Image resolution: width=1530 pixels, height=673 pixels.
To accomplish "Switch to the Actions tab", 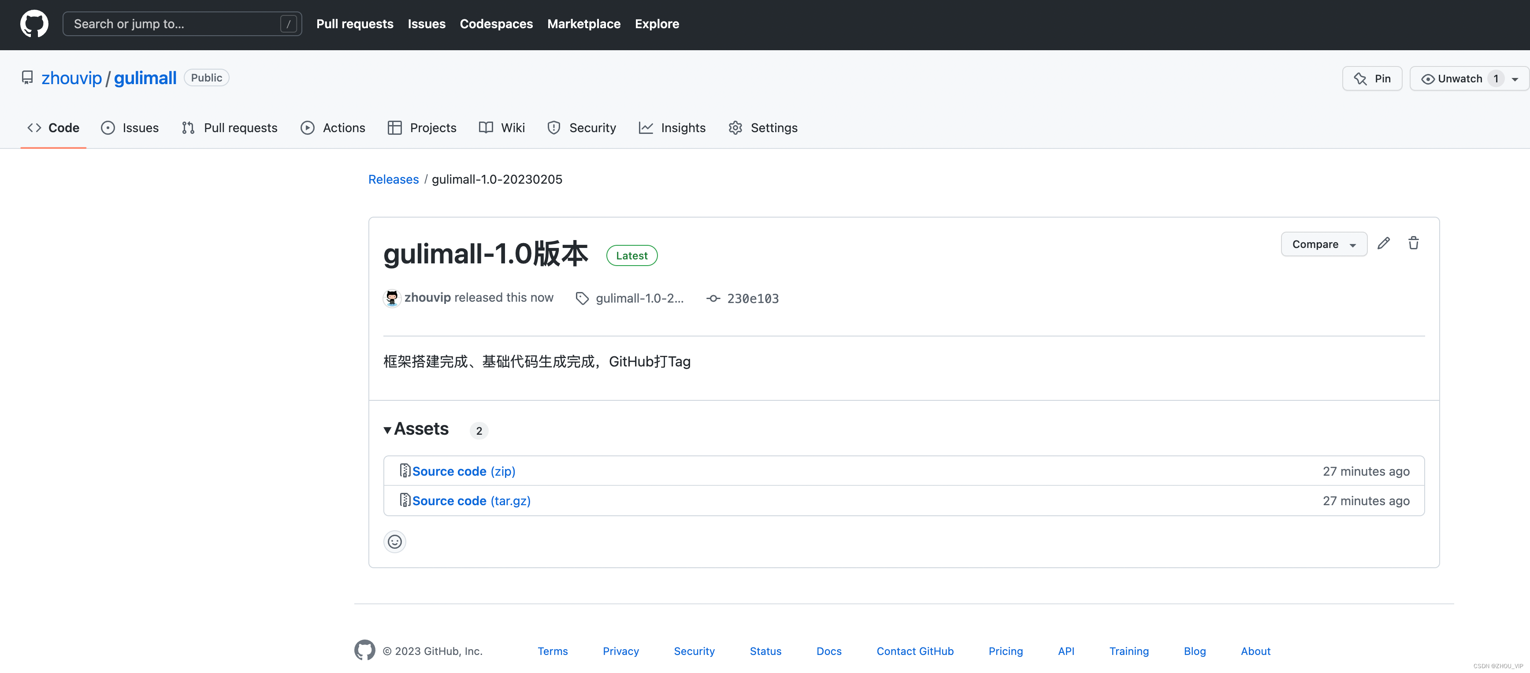I will (333, 128).
